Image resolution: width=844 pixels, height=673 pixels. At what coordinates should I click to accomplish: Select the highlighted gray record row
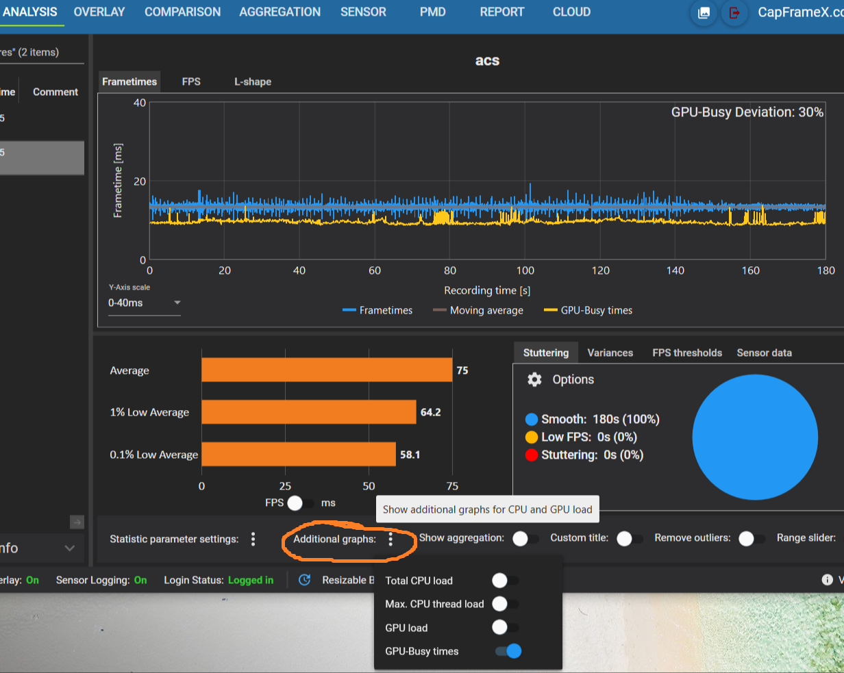pyautogui.click(x=42, y=158)
